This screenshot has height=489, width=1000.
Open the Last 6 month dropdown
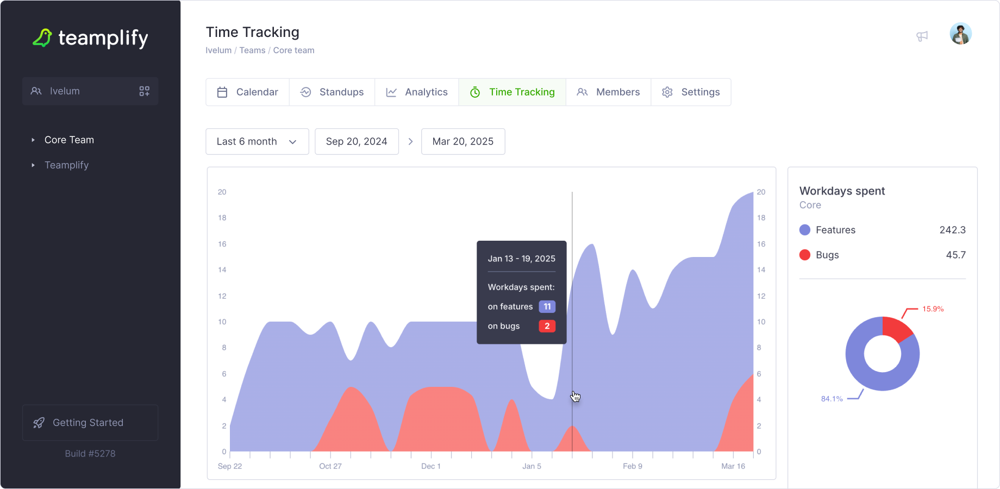(x=257, y=142)
